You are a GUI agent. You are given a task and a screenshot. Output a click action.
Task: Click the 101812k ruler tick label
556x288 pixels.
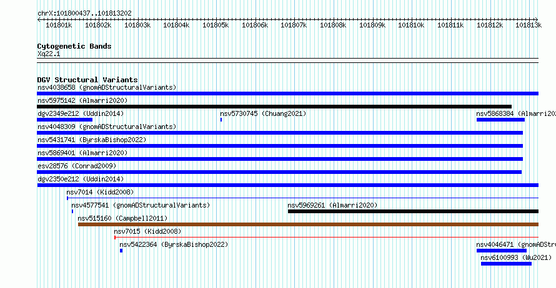(x=489, y=25)
